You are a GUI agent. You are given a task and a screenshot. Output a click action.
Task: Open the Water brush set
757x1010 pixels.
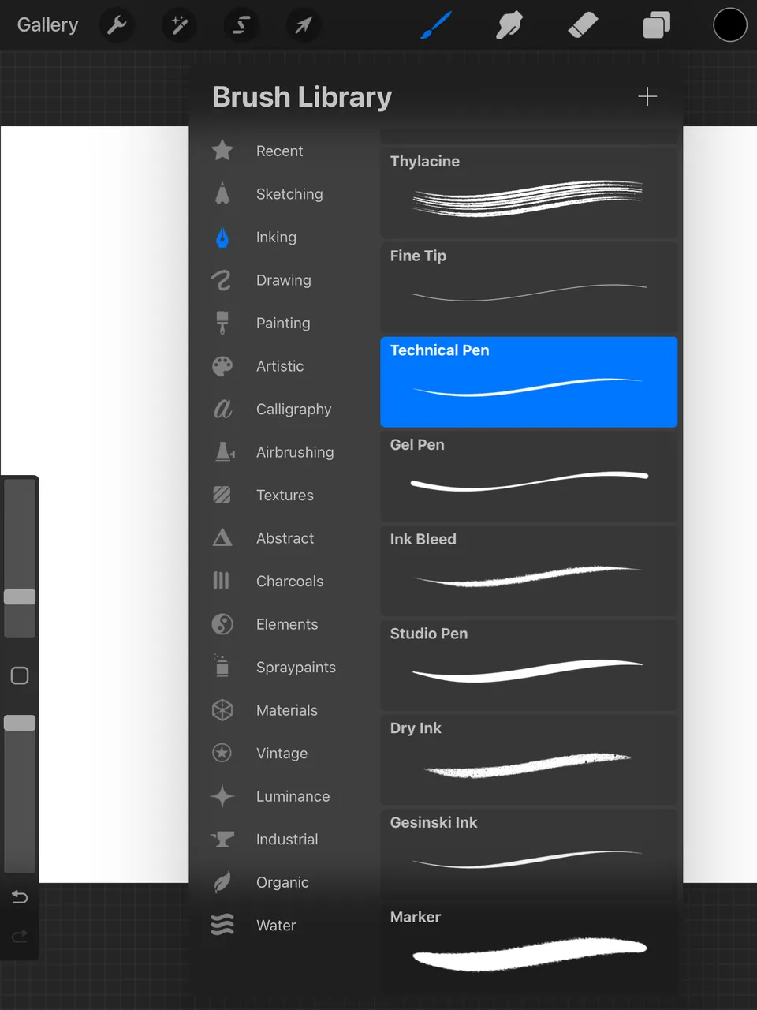285,925
